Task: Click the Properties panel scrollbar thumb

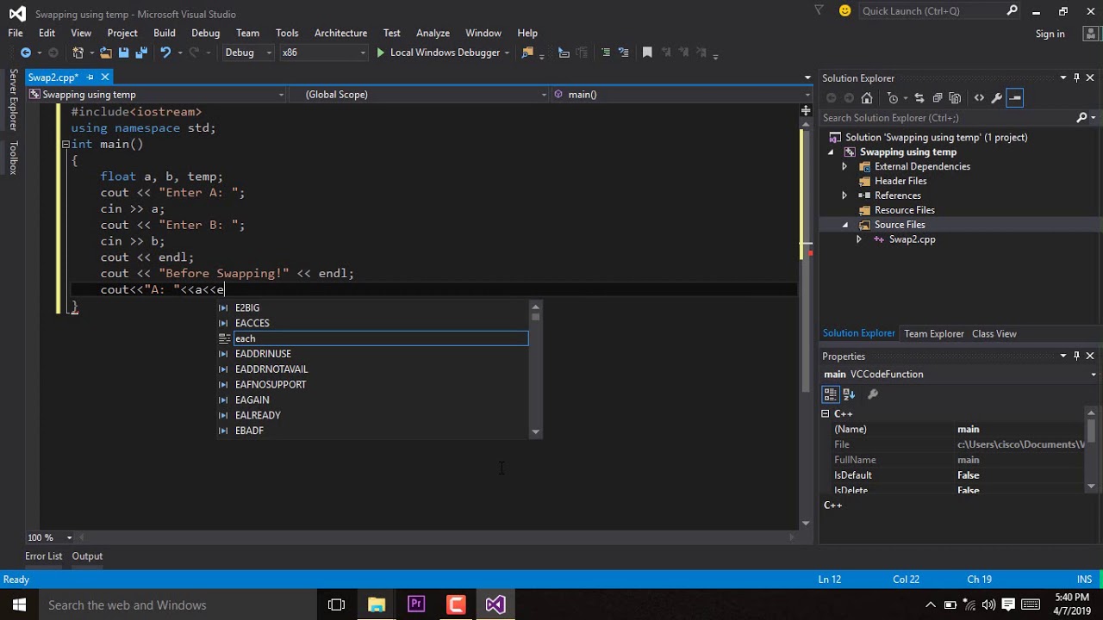Action: point(1091,430)
